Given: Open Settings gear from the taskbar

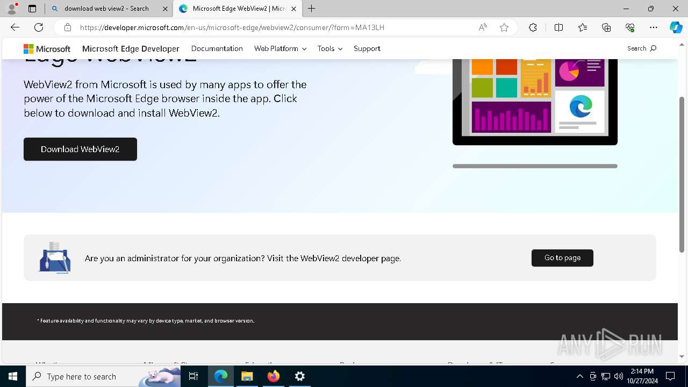Looking at the screenshot, I should (300, 376).
